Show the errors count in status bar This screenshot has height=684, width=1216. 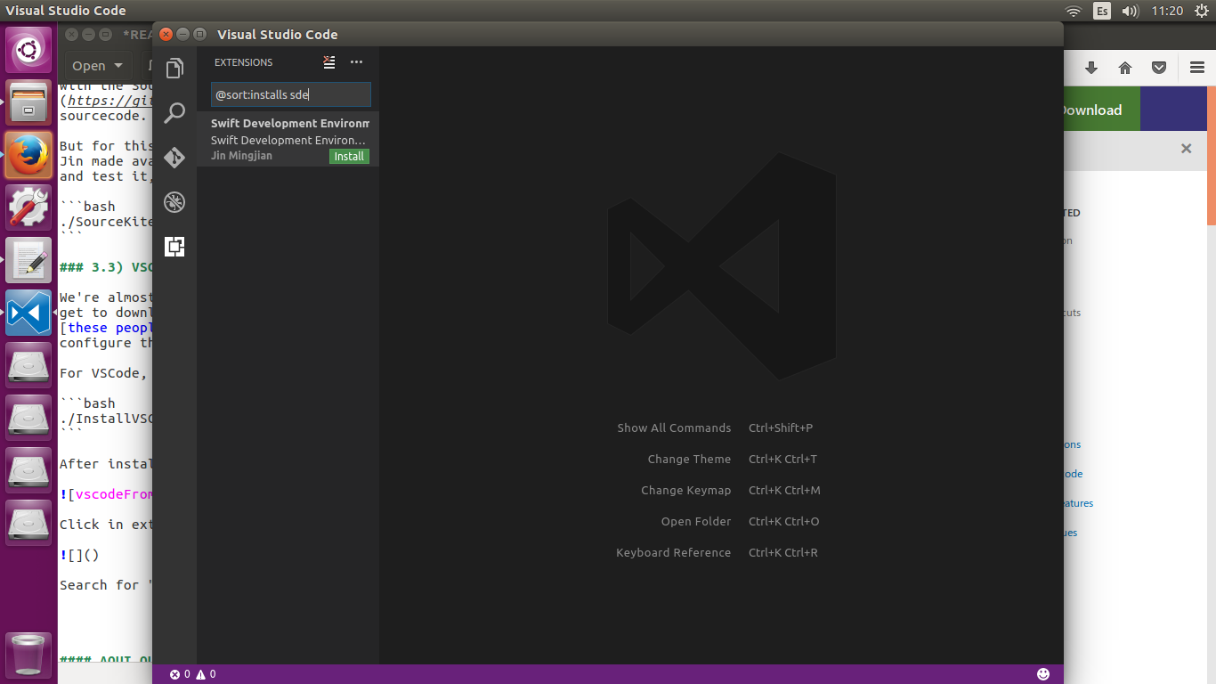click(180, 674)
